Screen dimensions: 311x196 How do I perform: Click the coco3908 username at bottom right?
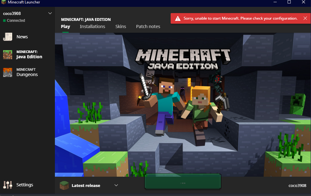297,185
